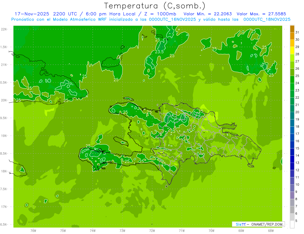Pick the gray legend swatch between 6 and 7
Viewport: 304px width, 234px height.
[x=292, y=210]
